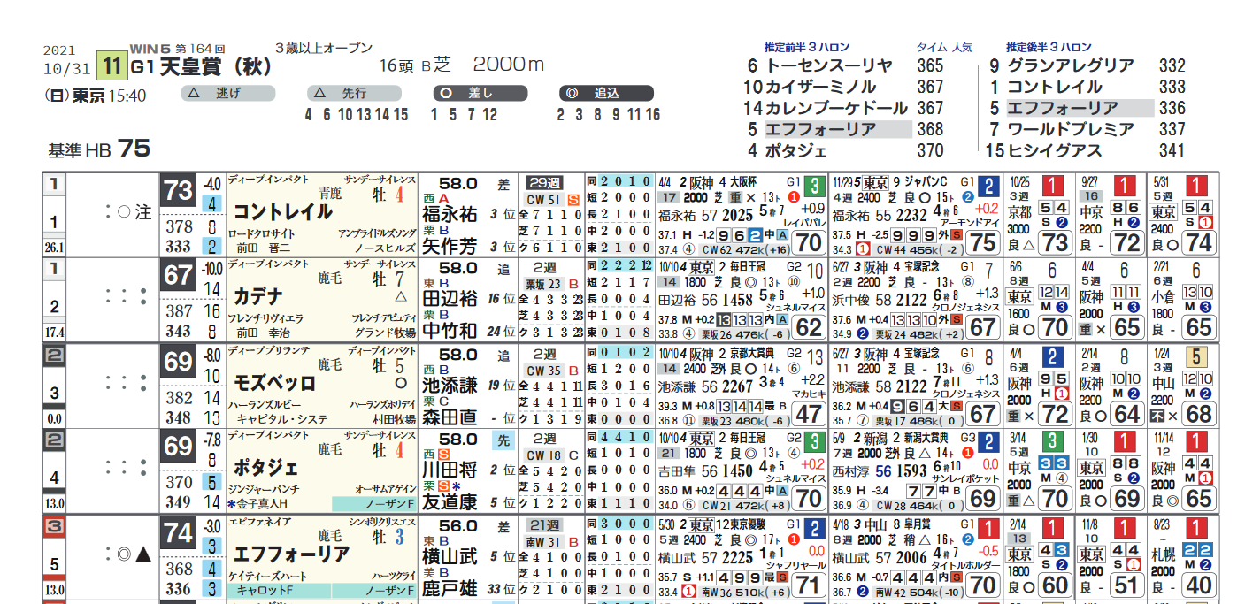This screenshot has width=1245, height=604.
Task: Click the rating box 69 beside モズベッロ
Action: point(178,361)
